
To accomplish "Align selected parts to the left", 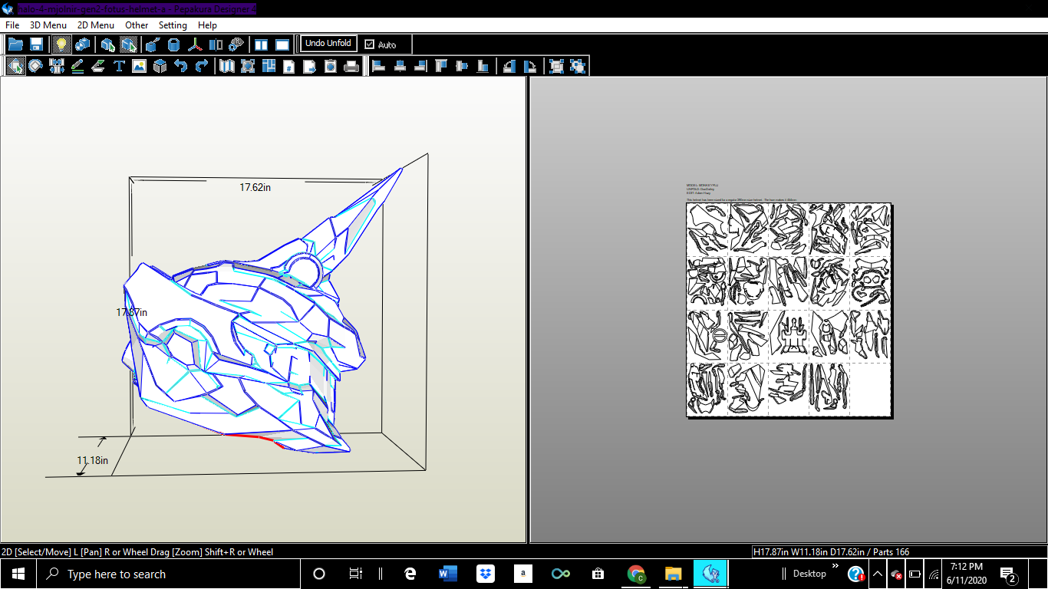I will click(x=379, y=66).
